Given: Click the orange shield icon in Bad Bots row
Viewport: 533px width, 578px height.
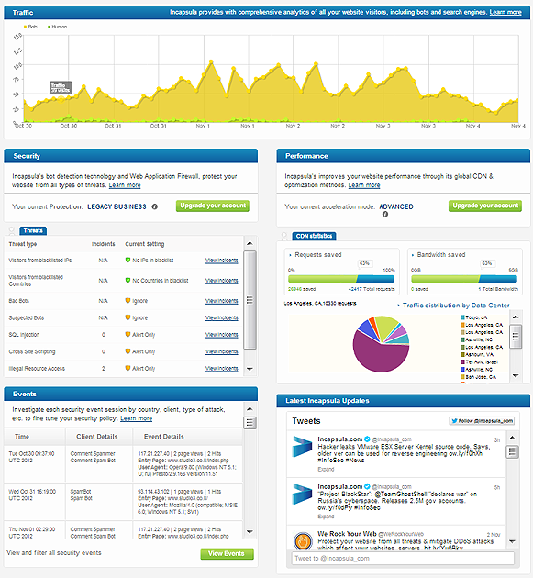Looking at the screenshot, I should (128, 301).
